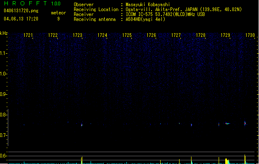Select the filename 0406131720.png
Viewport: 259px width, 164px height.
tap(21, 11)
